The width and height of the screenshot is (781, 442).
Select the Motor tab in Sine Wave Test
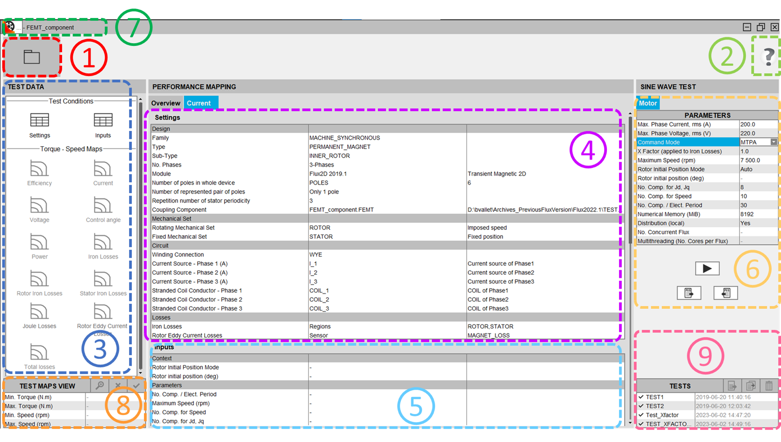click(648, 103)
